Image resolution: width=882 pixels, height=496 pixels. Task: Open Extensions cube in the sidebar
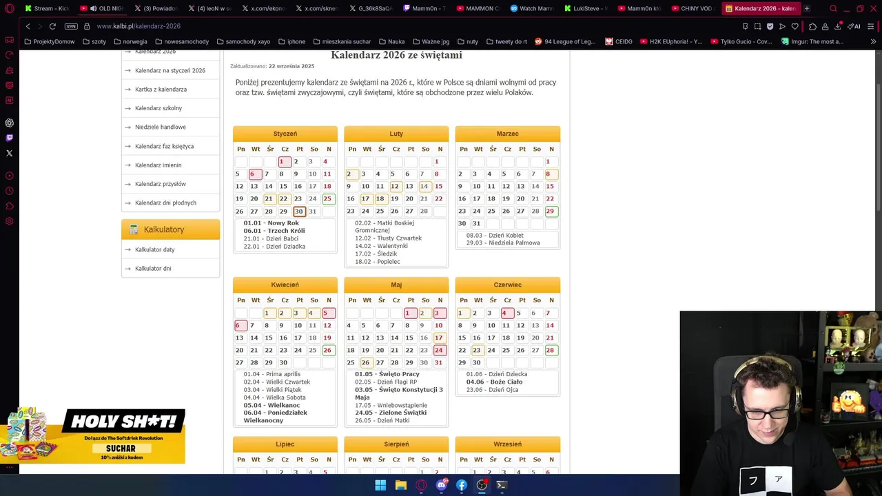click(9, 206)
